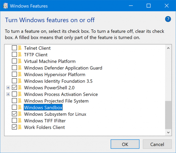Click the blue help question mark icon
Viewport: 176px width, 153px height.
coord(168,19)
